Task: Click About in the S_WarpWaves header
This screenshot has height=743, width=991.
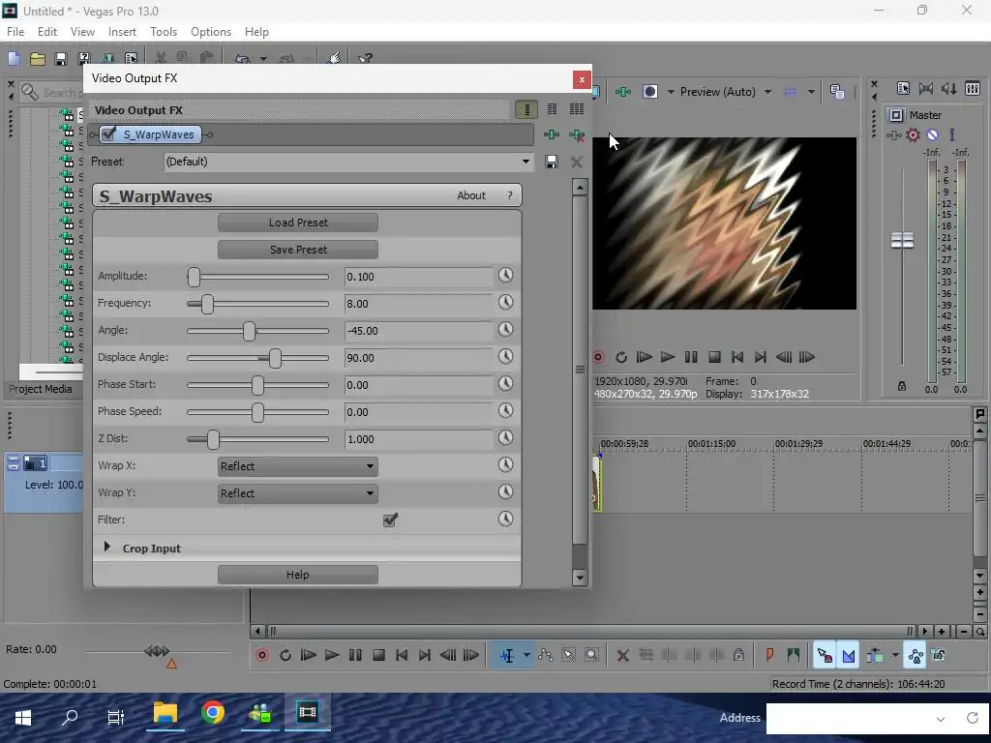Action: click(471, 195)
